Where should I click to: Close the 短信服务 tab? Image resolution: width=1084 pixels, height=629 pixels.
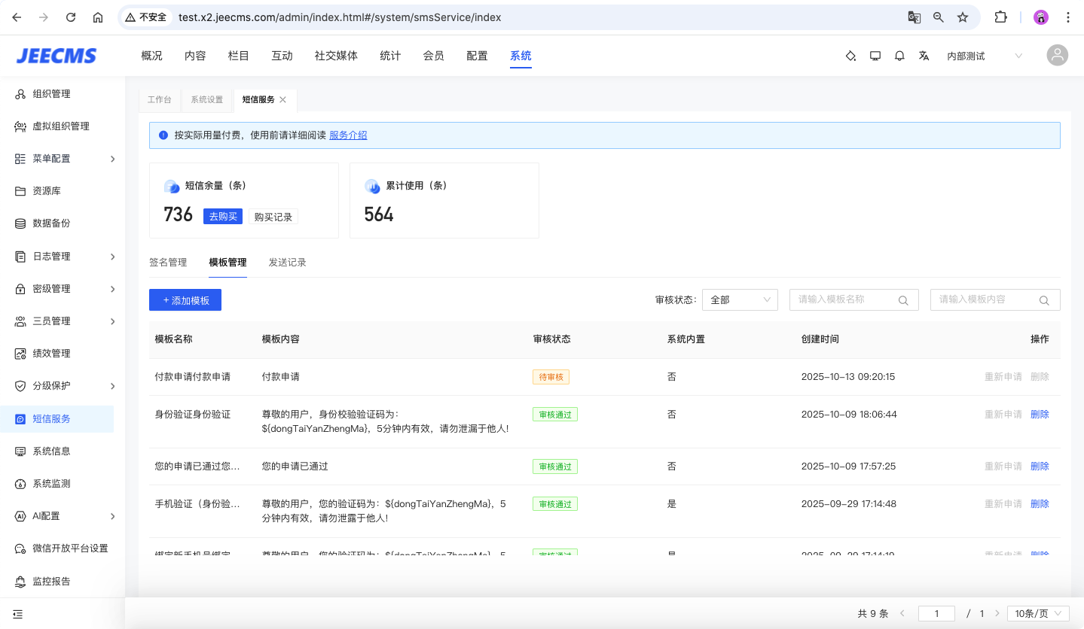(283, 99)
